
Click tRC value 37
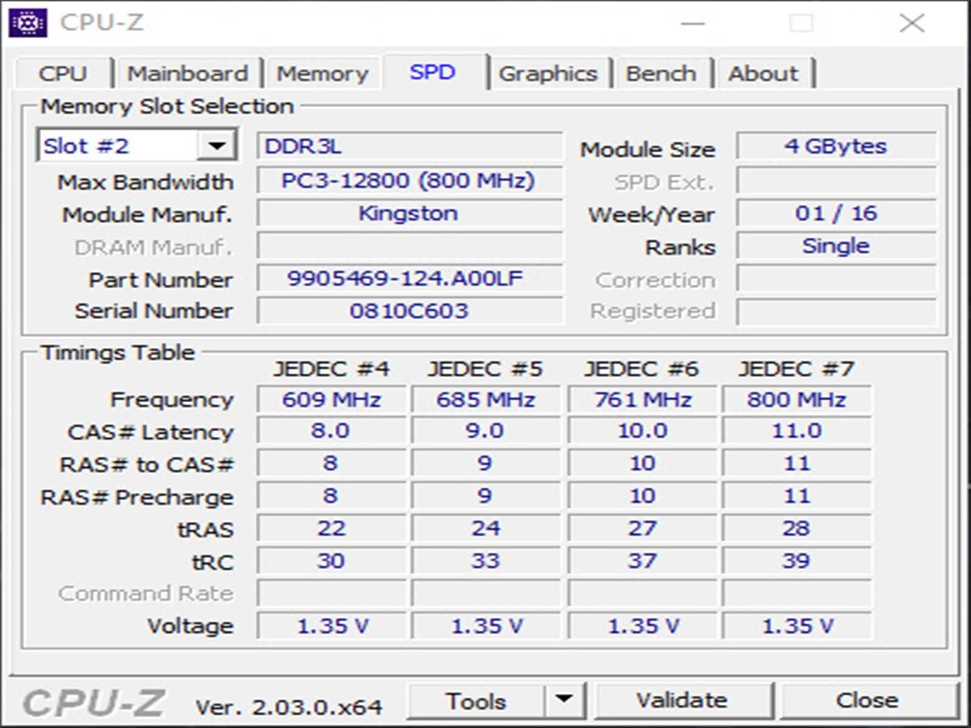[643, 561]
